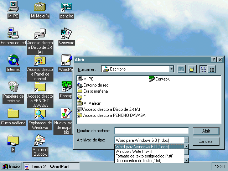Select Contaplu entry in the file list
This screenshot has height=171, width=228.
160,79
